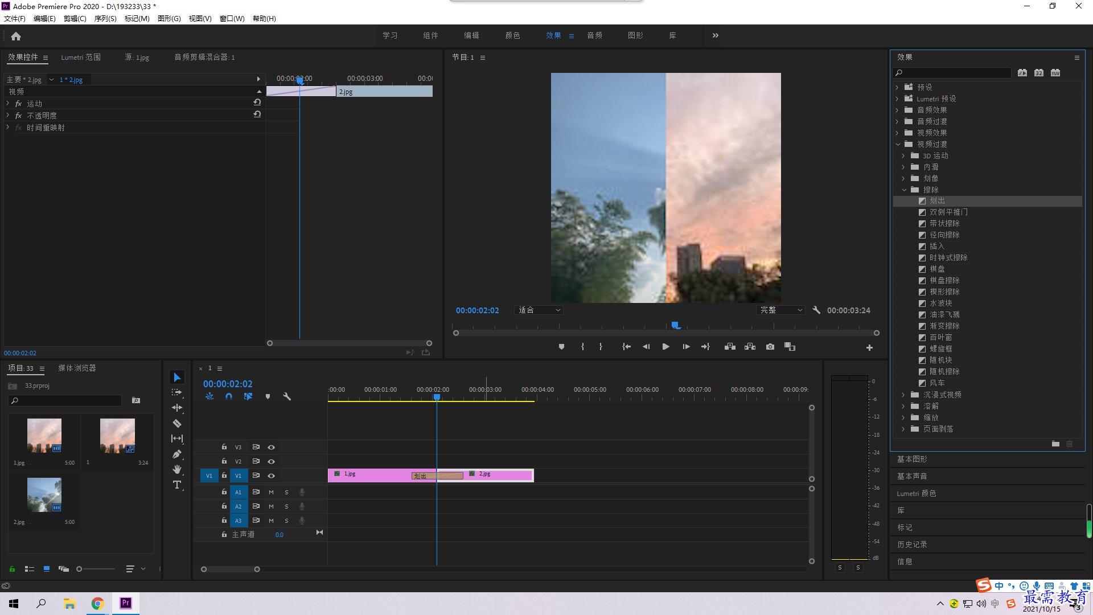This screenshot has width=1093, height=615.
Task: Select the Selection tool arrow
Action: click(x=177, y=378)
